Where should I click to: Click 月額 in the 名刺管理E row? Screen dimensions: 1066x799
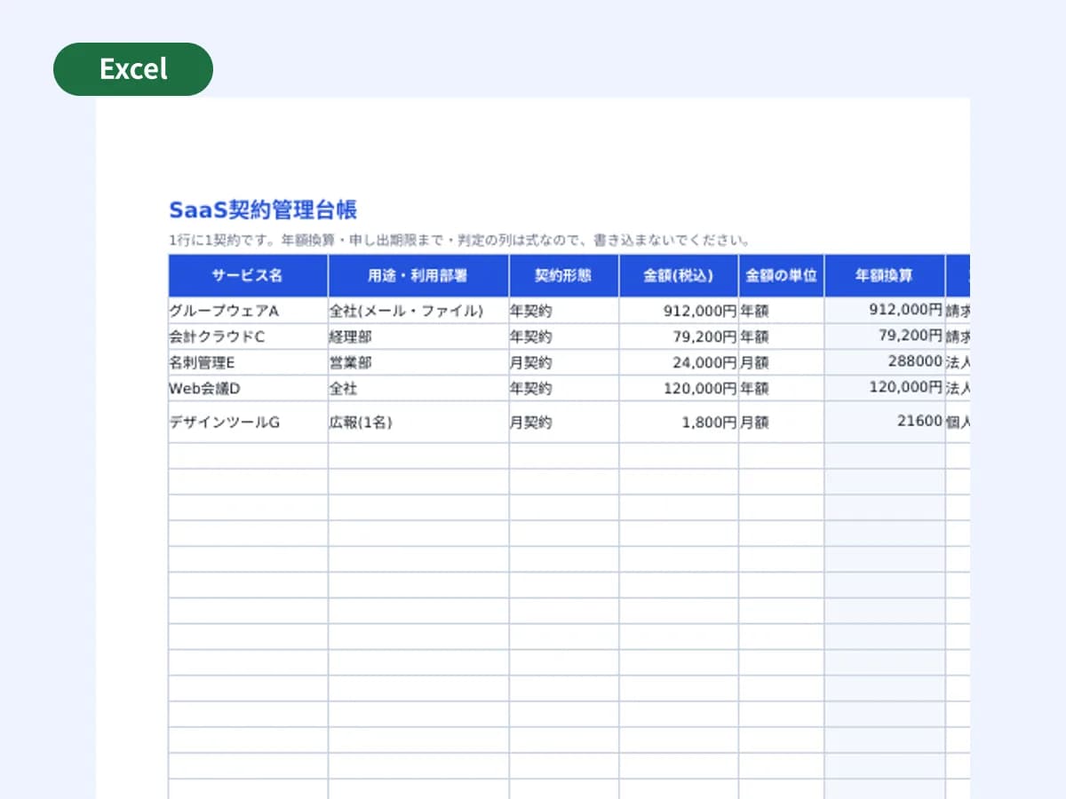click(x=782, y=362)
